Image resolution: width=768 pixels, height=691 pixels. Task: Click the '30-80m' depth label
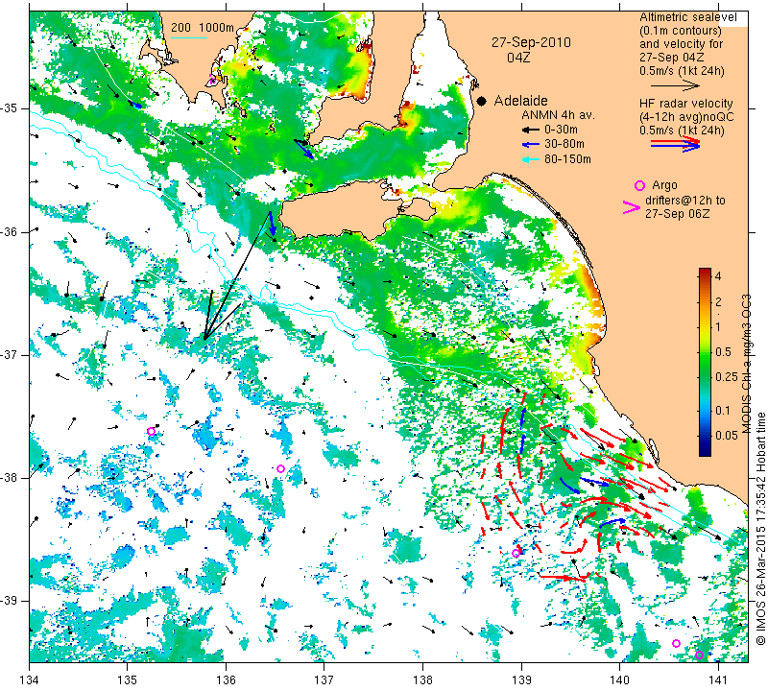click(x=564, y=144)
